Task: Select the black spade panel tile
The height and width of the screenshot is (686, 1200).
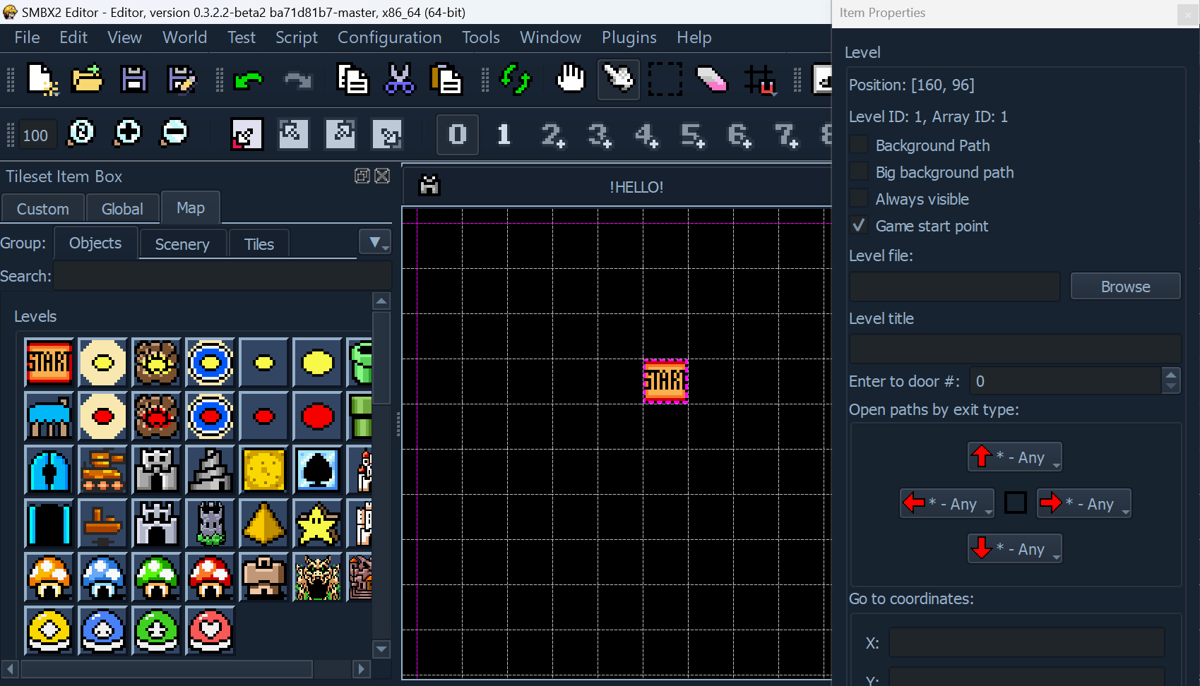Action: pyautogui.click(x=317, y=470)
